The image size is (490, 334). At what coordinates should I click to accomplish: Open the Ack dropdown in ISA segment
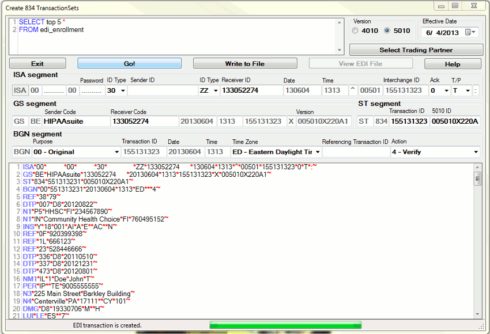click(446, 90)
